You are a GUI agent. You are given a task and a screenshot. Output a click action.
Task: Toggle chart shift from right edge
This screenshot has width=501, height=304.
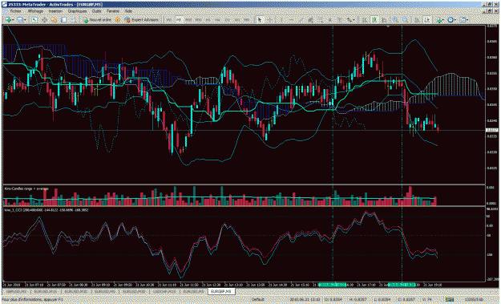click(x=427, y=20)
